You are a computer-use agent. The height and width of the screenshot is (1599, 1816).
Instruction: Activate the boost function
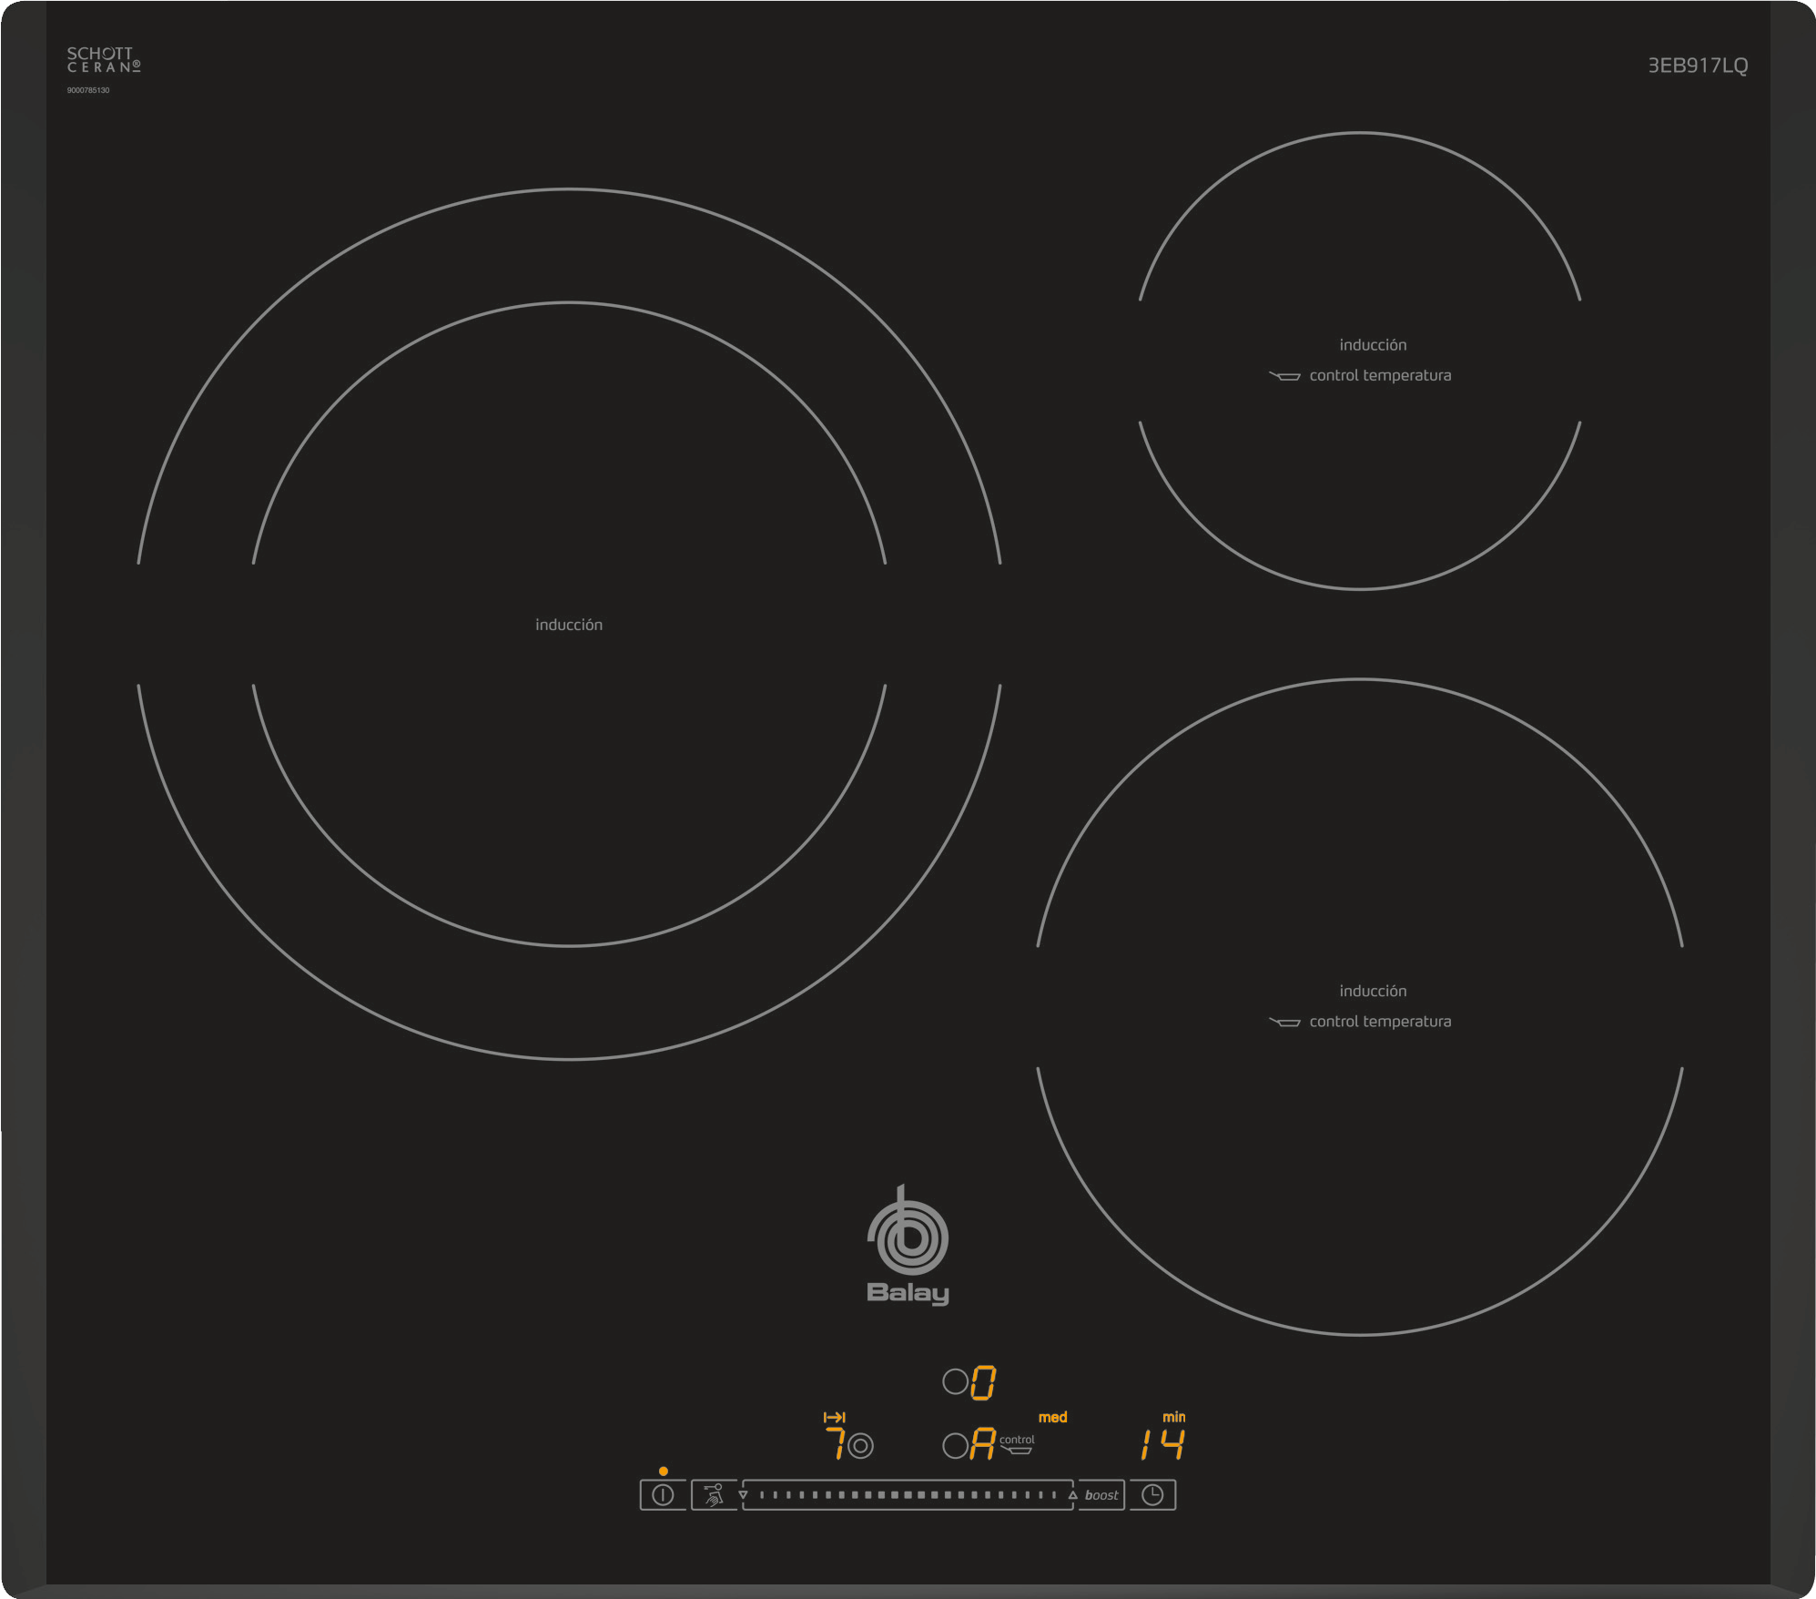tap(1101, 1495)
